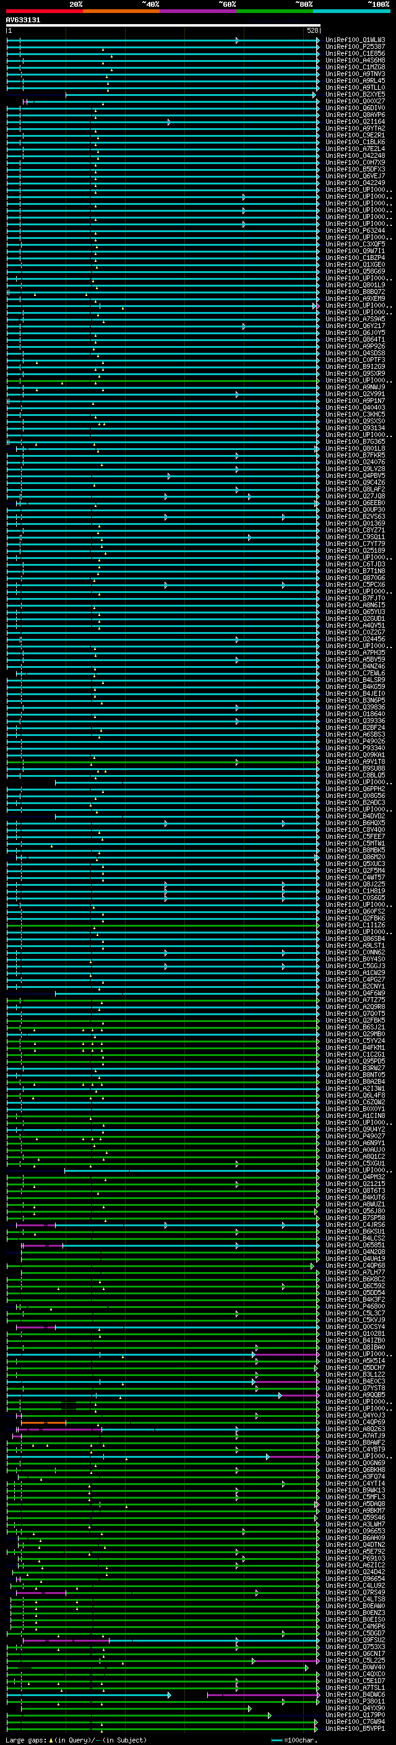
Task: Open the last hit UniRef100_B5VPP1
Action: (x=355, y=1729)
